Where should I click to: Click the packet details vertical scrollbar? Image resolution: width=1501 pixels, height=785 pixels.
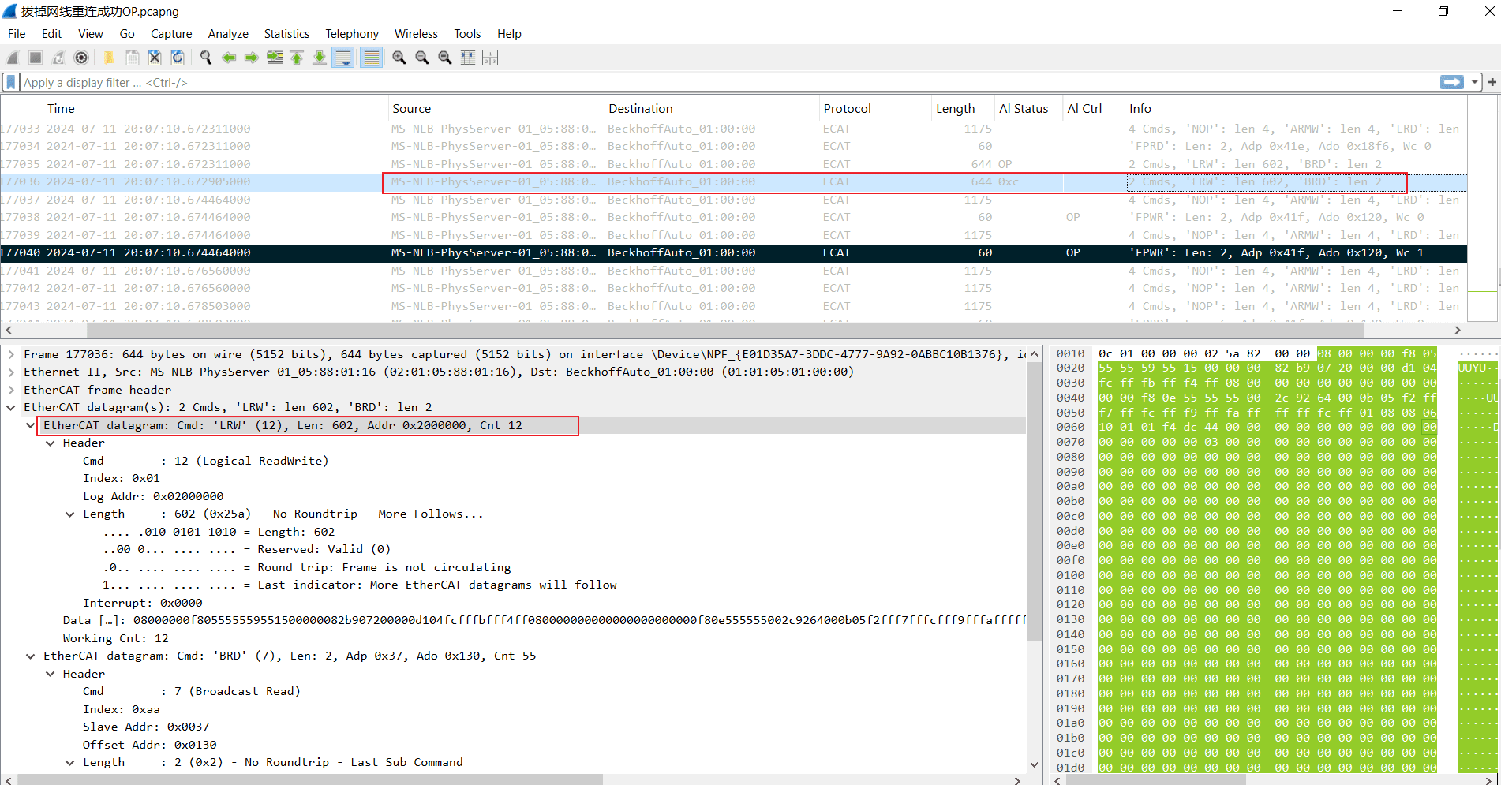pyautogui.click(x=1034, y=560)
